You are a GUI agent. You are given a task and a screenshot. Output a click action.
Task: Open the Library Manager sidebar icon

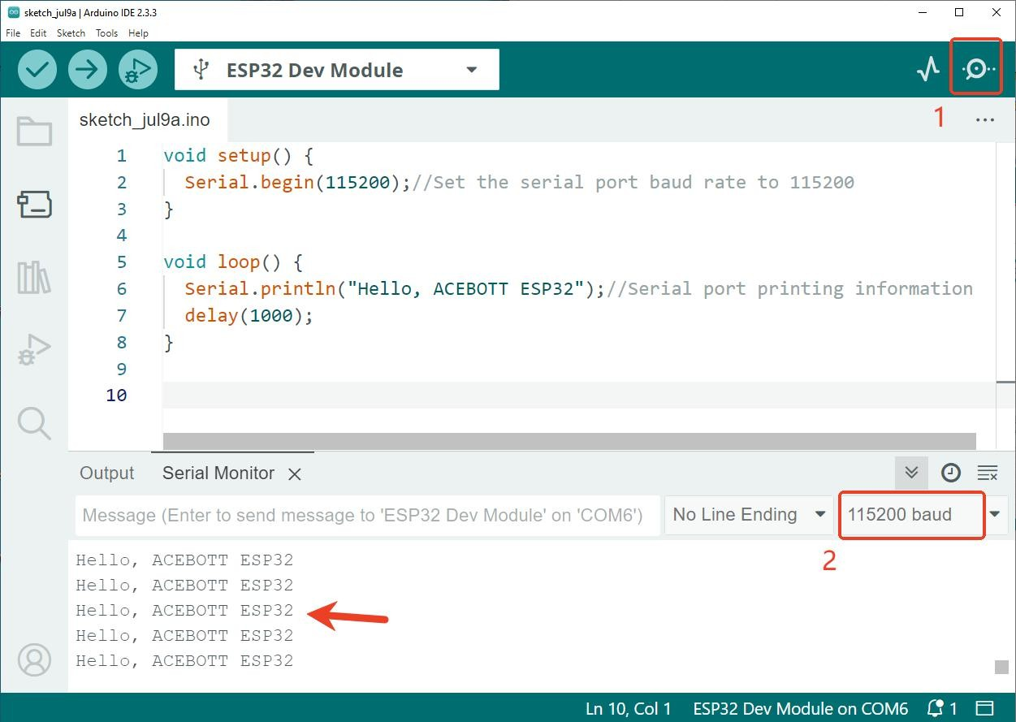point(34,278)
